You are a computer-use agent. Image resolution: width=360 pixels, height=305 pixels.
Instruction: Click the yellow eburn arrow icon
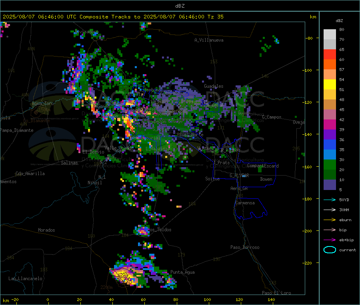(x=330, y=220)
